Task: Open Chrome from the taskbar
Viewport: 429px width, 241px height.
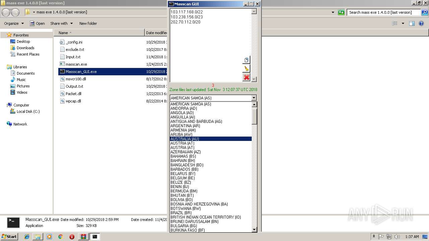Action: coord(60,237)
